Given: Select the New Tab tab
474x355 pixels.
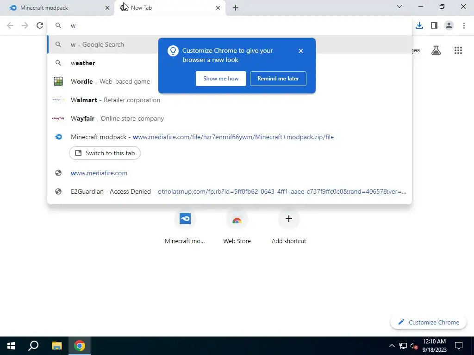Looking at the screenshot, I should tap(170, 8).
